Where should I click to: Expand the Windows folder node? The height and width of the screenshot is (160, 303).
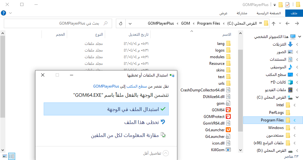click(294, 128)
